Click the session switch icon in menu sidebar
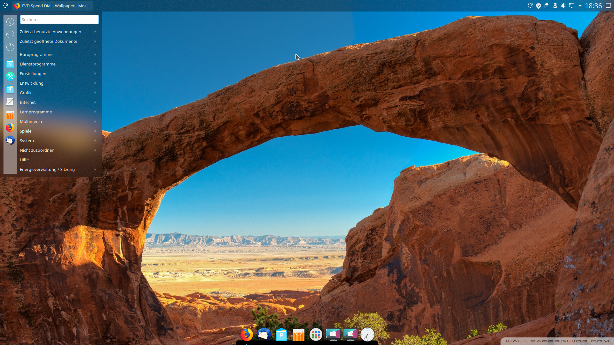Image resolution: width=614 pixels, height=345 pixels. (x=10, y=34)
